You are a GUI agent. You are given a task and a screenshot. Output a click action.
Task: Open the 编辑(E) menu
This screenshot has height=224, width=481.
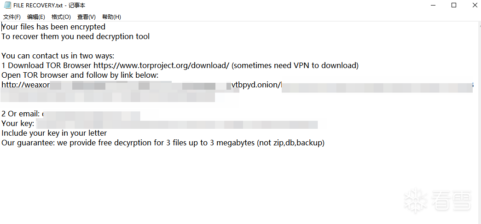click(36, 17)
